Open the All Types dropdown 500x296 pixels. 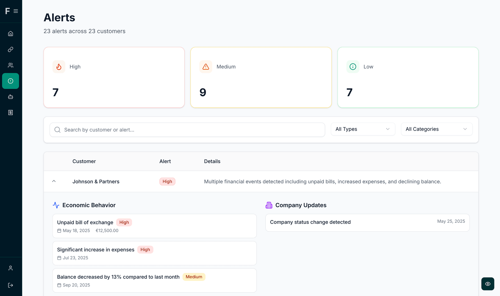(363, 129)
